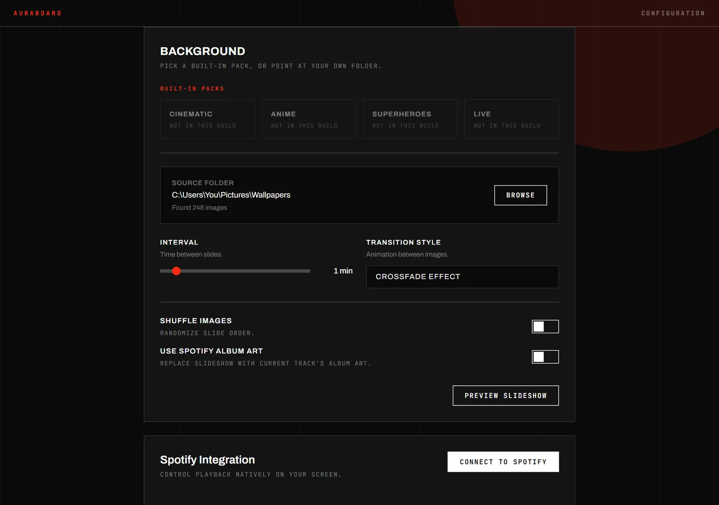Click the Spotify Integration heading
Viewport: 719px width, 505px height.
pyautogui.click(x=207, y=460)
